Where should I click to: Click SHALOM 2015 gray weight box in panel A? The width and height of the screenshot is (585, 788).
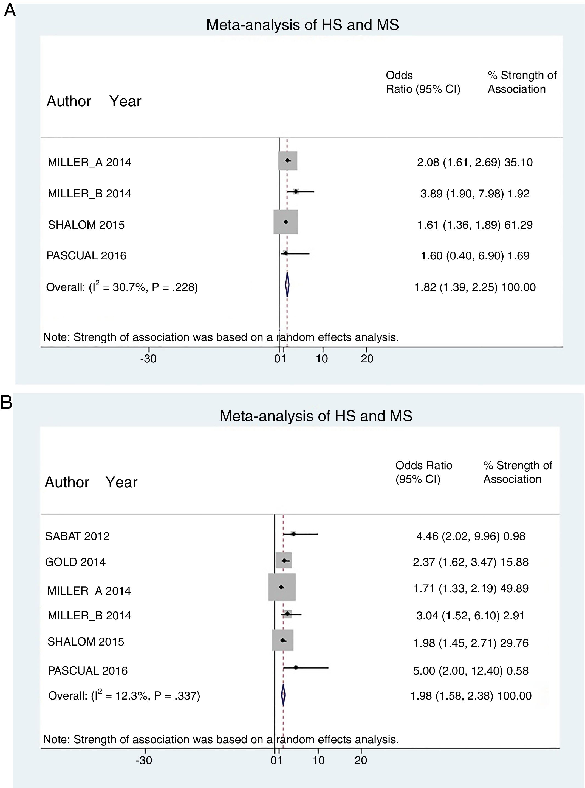pos(286,222)
